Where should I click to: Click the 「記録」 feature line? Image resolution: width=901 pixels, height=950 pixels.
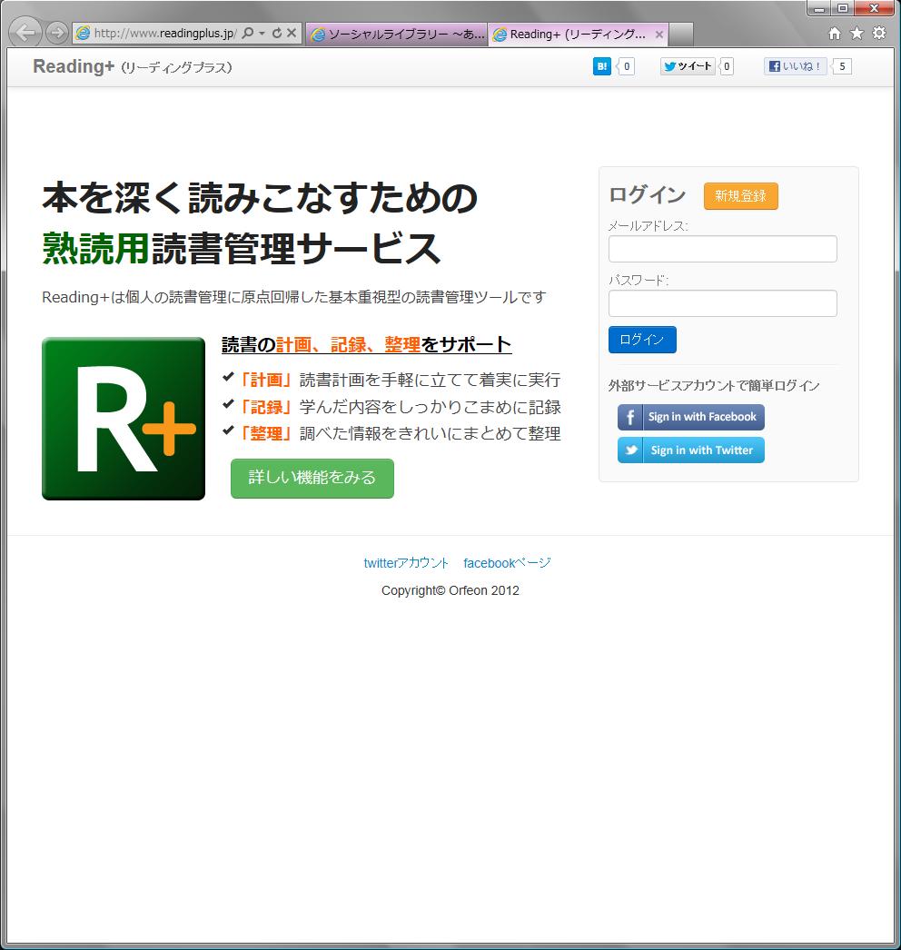pyautogui.click(x=392, y=407)
